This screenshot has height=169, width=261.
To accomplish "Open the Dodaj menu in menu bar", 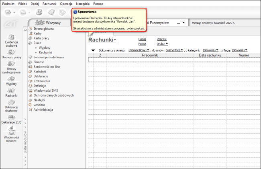I will pyautogui.click(x=35, y=4).
